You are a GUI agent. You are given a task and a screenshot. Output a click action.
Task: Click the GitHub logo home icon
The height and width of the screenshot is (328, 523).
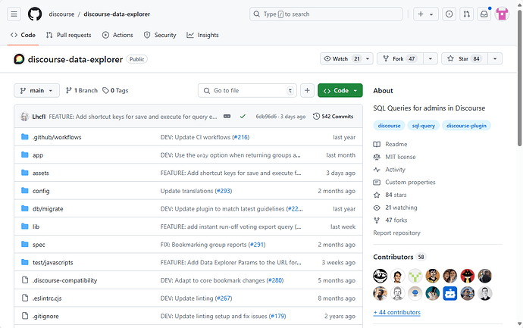click(x=35, y=14)
